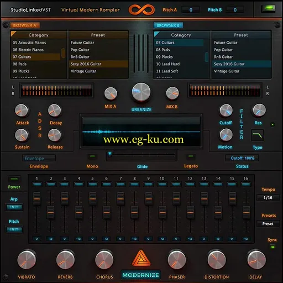
Task: Choose Vintage Guitar preset in Browser B
Action: point(242,71)
